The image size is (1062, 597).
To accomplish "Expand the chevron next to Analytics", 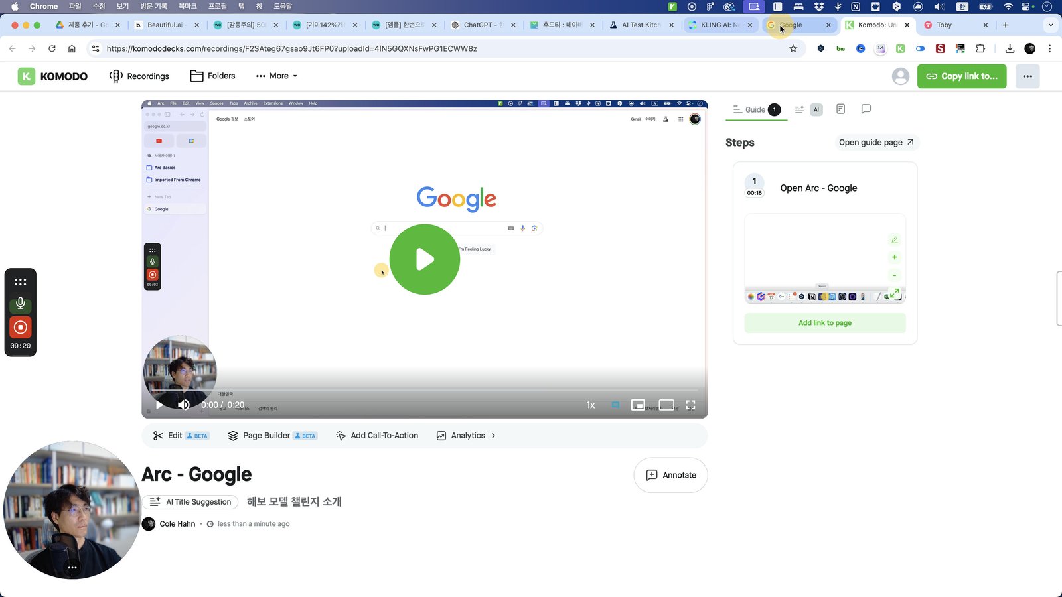I will pos(493,436).
